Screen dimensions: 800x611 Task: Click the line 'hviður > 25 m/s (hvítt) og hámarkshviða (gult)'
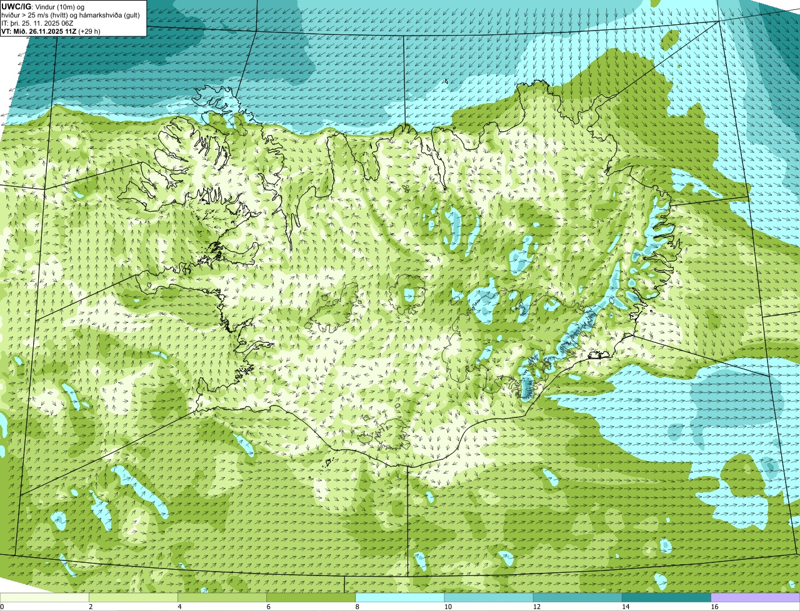coord(71,14)
